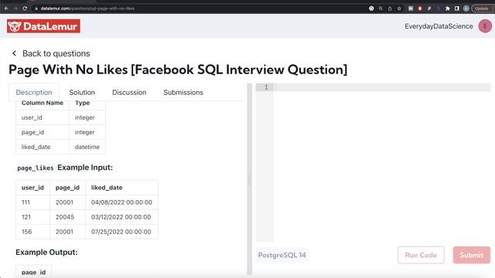The width and height of the screenshot is (495, 278).
Task: Bookmark this page with the star icon
Action: 399,8
